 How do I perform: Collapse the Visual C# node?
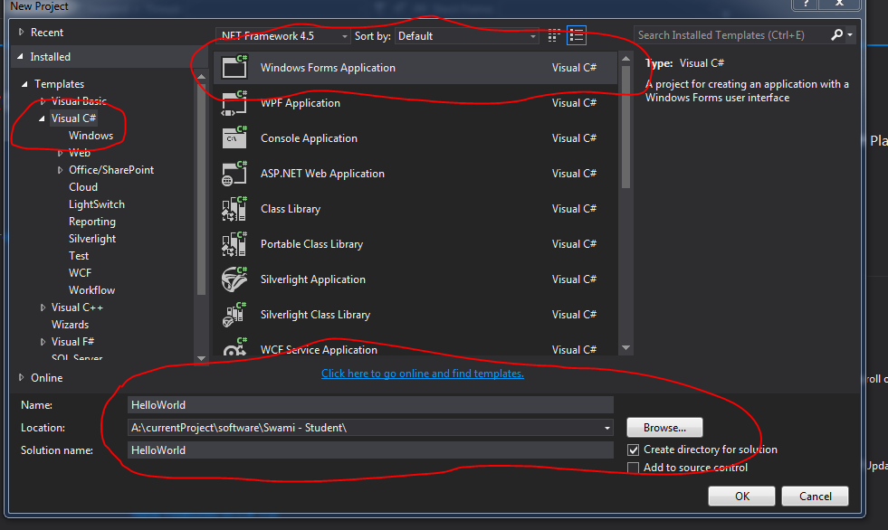pos(42,118)
